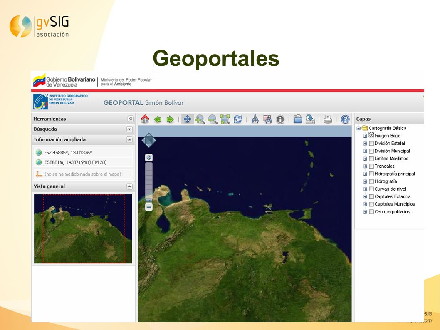The width and height of the screenshot is (440, 330).
Task: Expand the Centros poblados tree node
Action: pyautogui.click(x=365, y=212)
